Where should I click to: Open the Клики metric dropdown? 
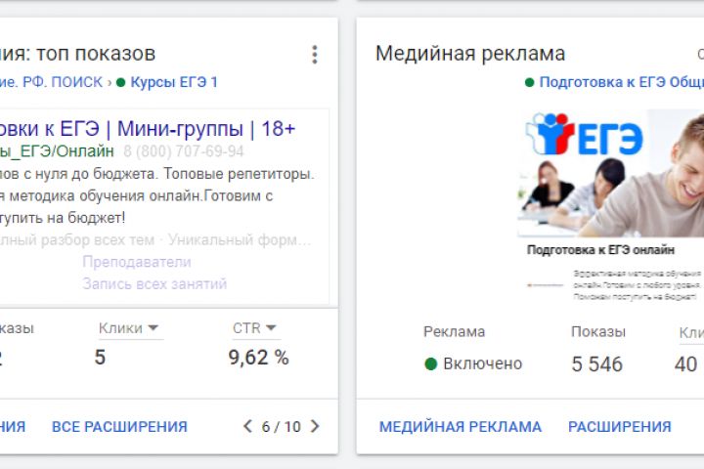[154, 328]
